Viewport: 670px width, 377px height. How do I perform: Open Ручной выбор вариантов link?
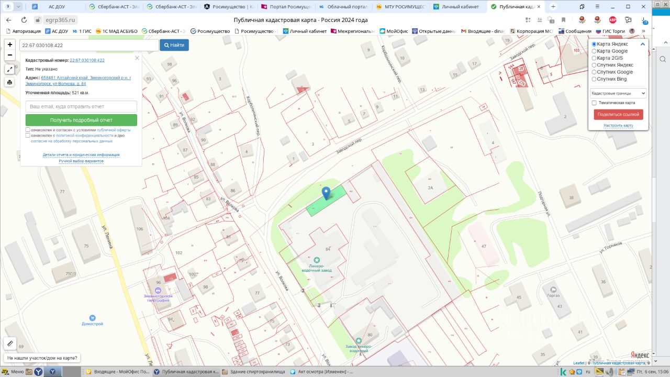pos(81,161)
